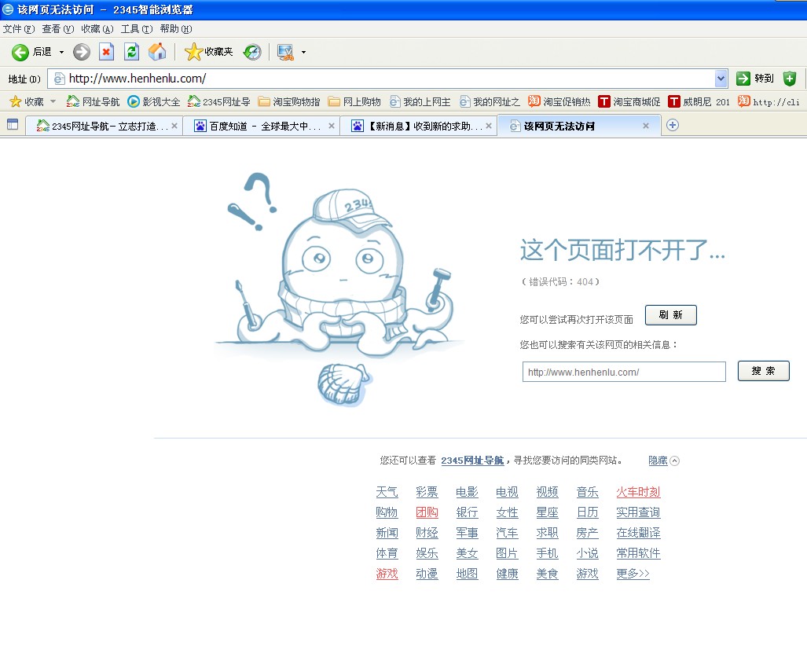Reload page with the green refresh icon
This screenshot has height=657, width=807.
(132, 52)
